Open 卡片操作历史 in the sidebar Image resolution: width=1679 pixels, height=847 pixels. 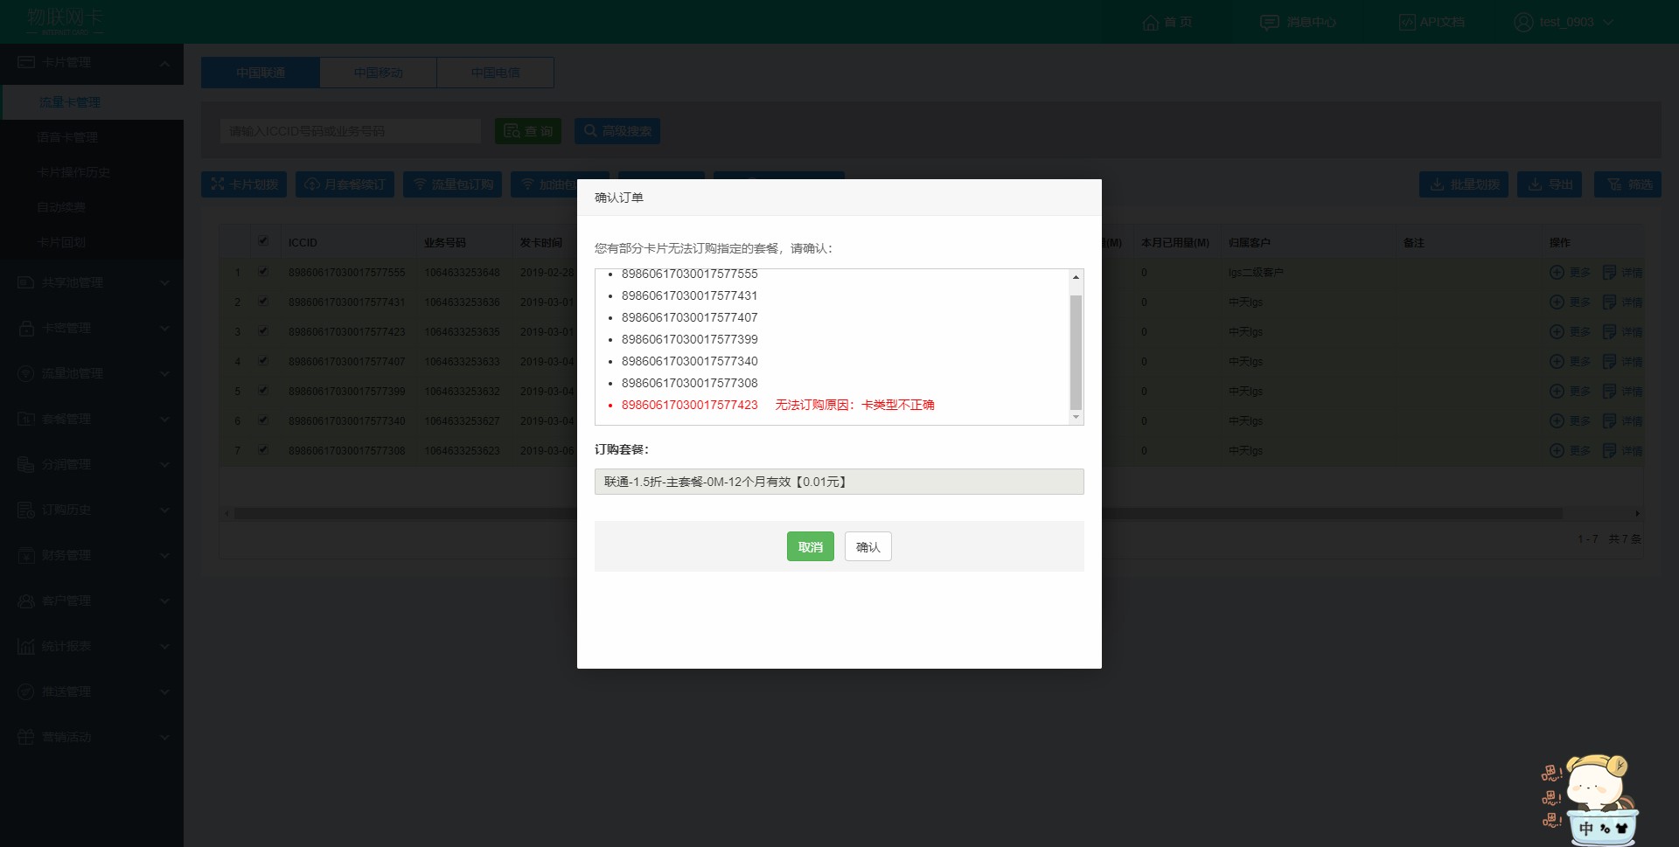point(73,172)
